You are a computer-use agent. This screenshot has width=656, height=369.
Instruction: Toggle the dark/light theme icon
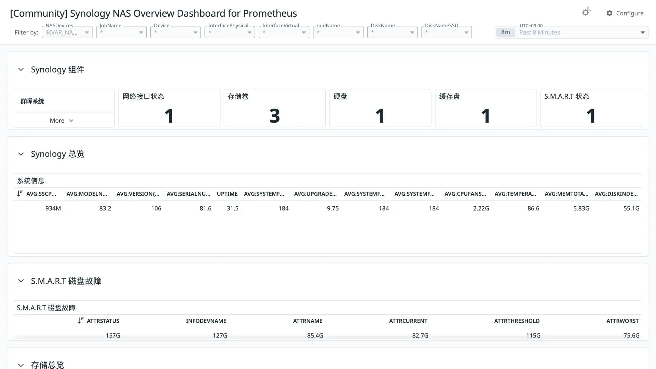tap(586, 12)
